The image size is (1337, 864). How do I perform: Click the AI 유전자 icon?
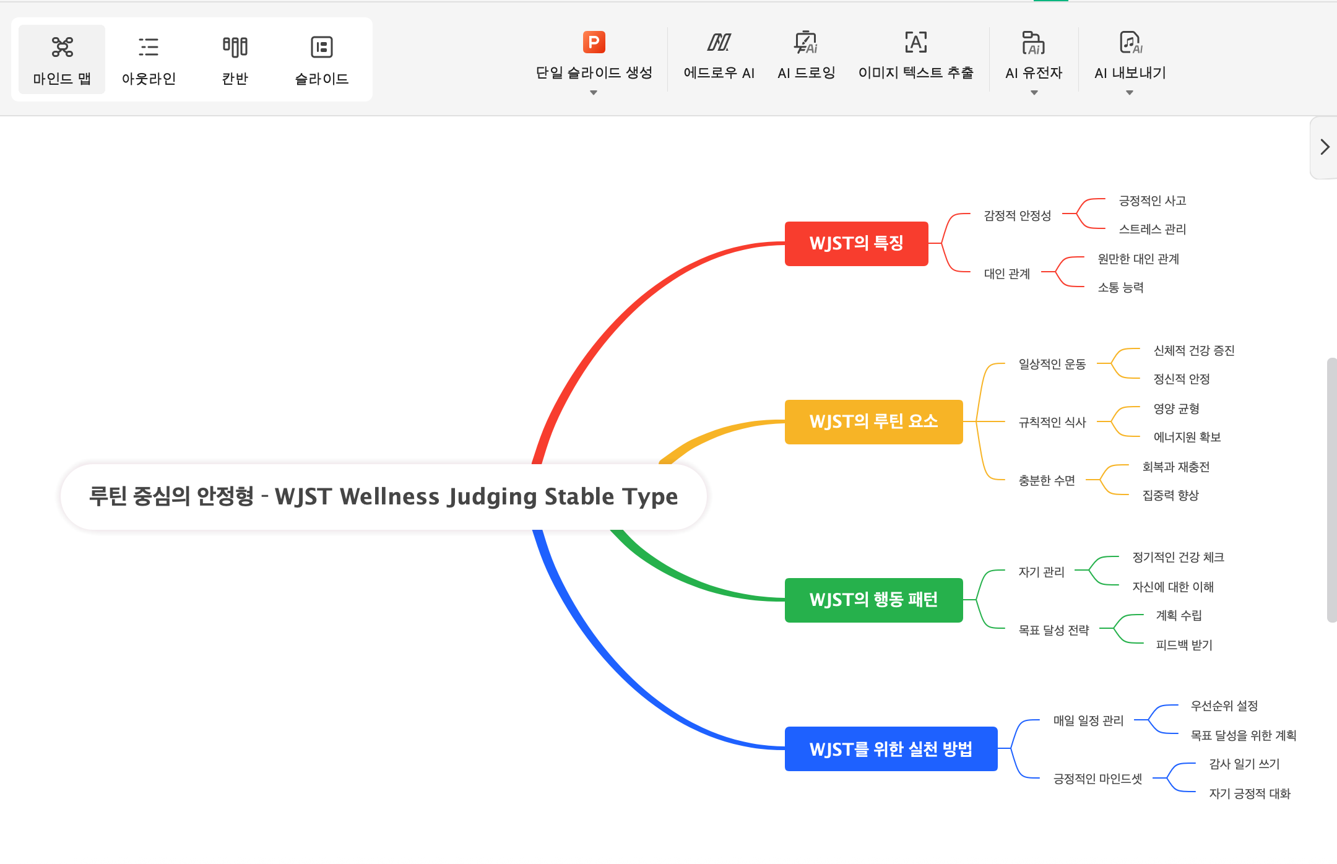tap(1033, 43)
